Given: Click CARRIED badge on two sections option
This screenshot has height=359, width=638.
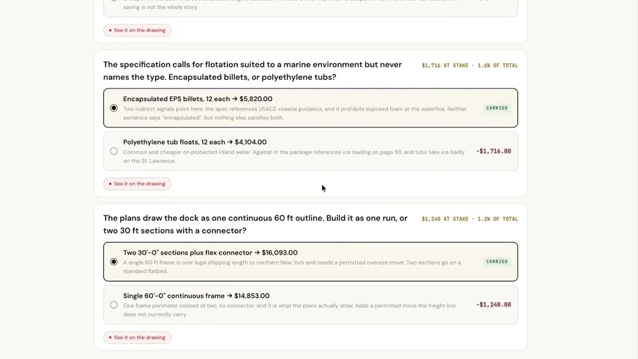Looking at the screenshot, I should coord(497,262).
